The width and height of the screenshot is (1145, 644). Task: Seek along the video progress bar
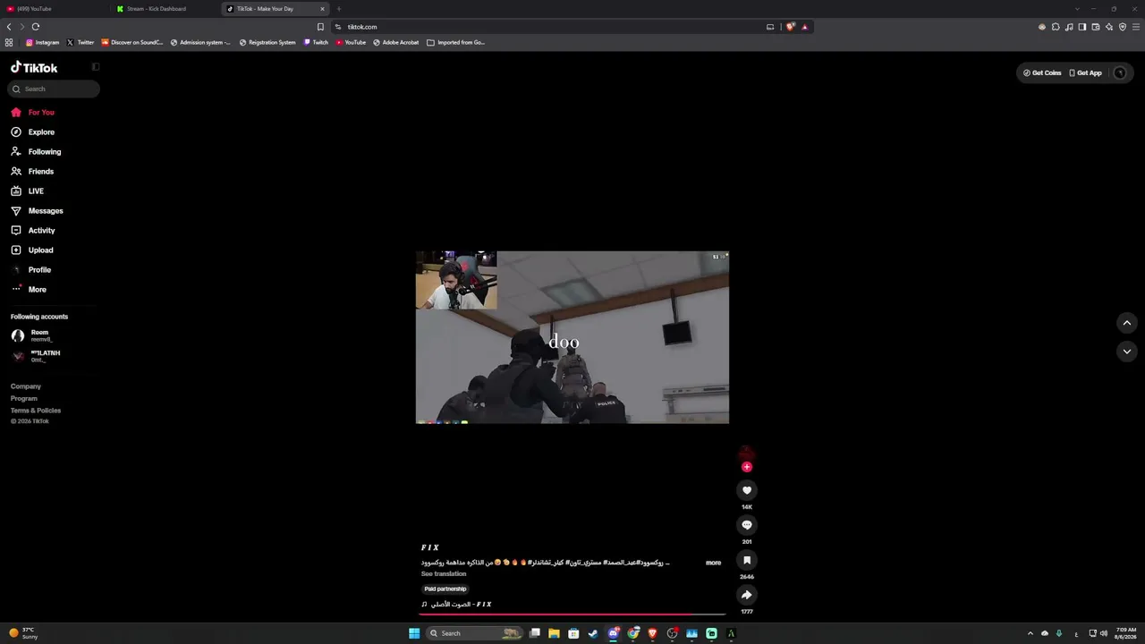point(572,615)
